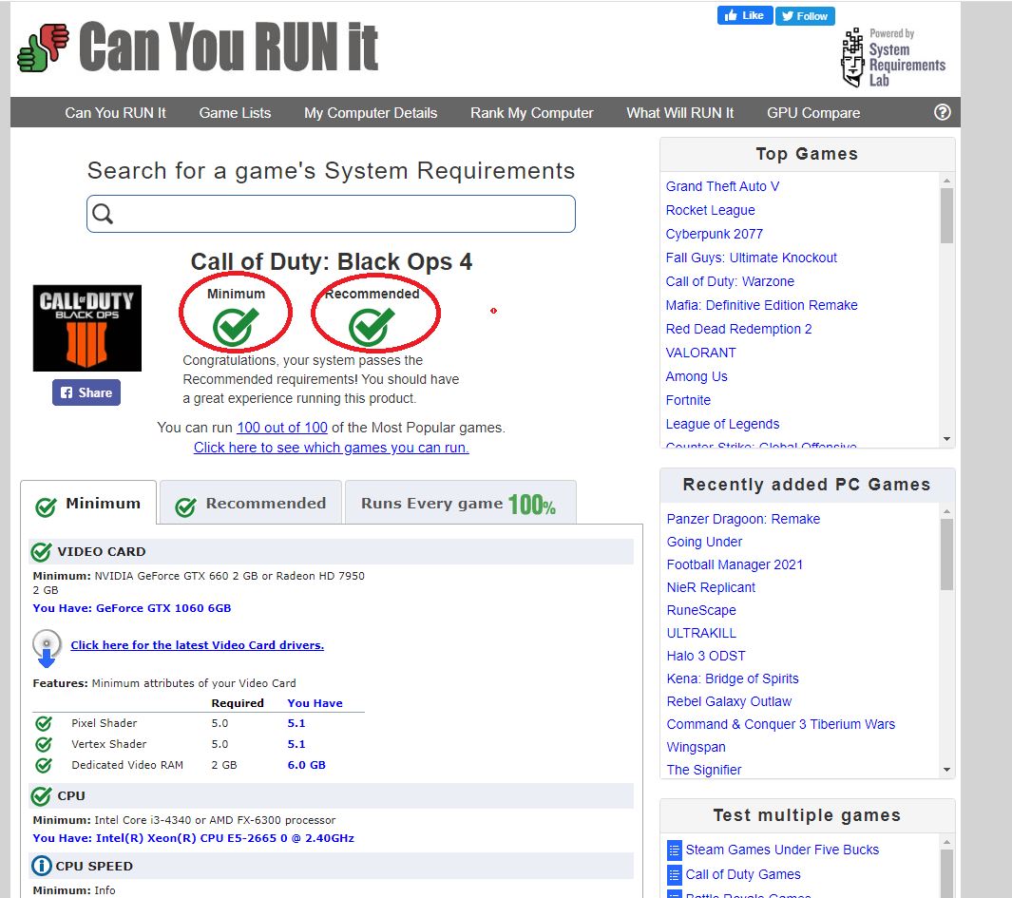Click the CPU pass checkmark icon

pyautogui.click(x=41, y=796)
